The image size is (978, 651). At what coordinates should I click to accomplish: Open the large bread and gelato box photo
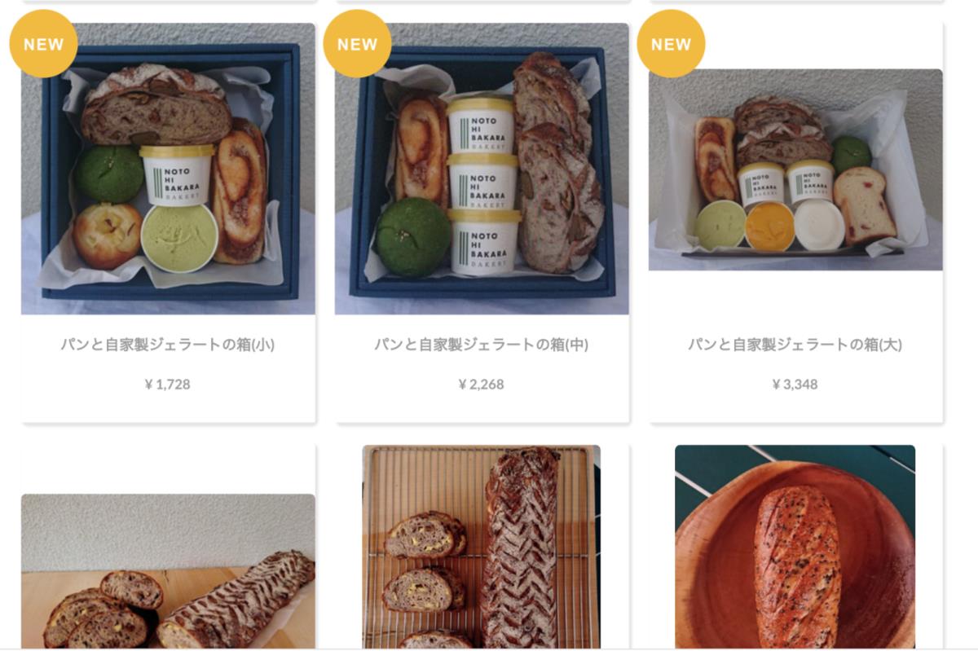795,169
